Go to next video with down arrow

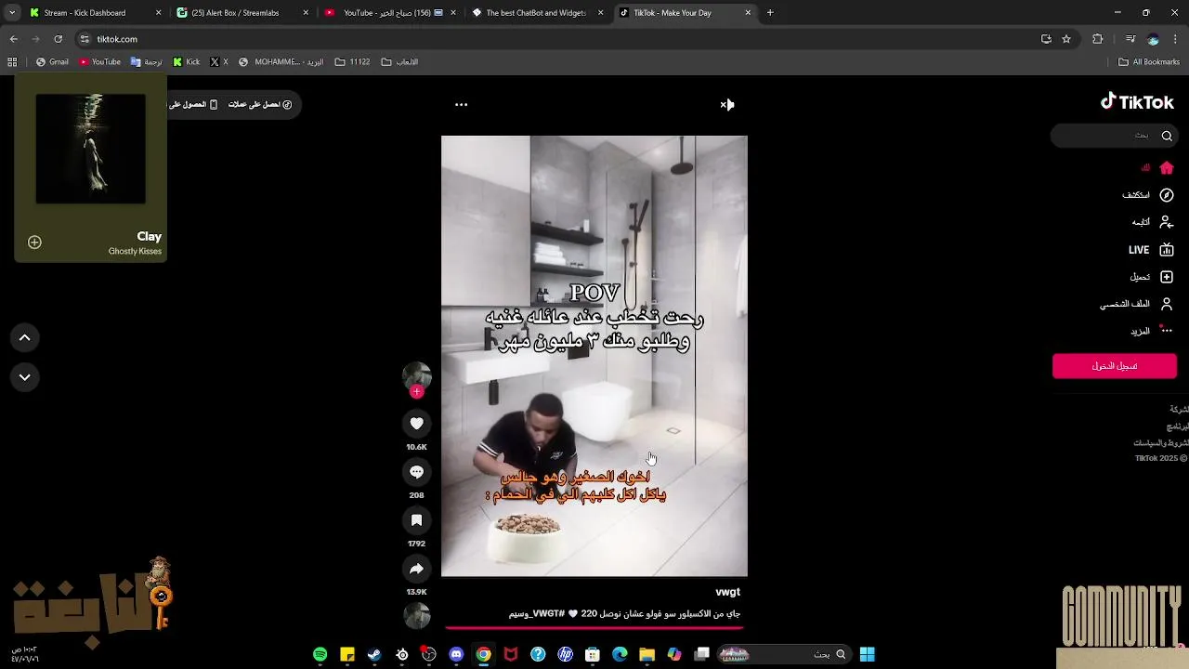coord(25,377)
